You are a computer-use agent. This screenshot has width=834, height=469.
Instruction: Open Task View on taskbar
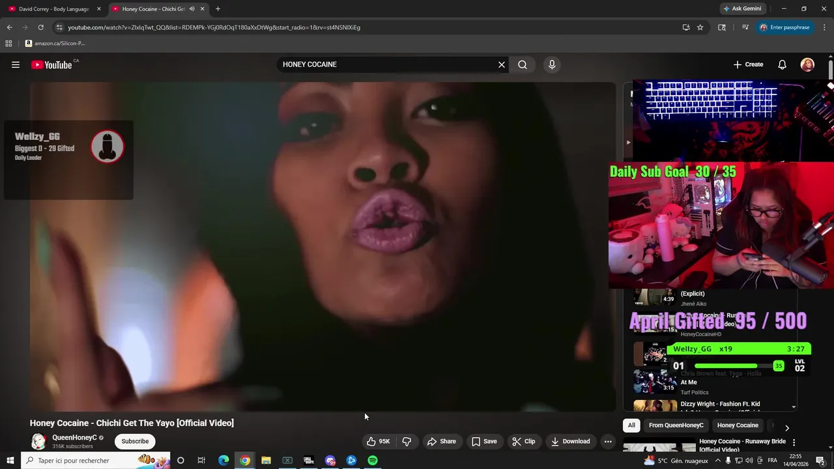(201, 461)
